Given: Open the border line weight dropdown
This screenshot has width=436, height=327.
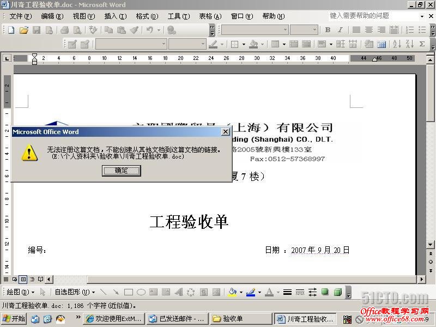Looking at the screenshot, I should point(187,44).
